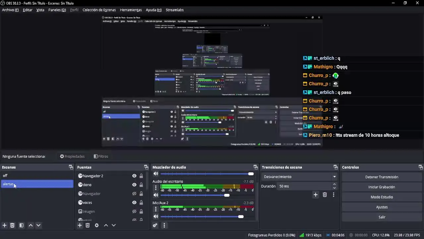Viewport: 424px width, 239px height.
Task: Lock the Navegador source
Action: (141, 194)
